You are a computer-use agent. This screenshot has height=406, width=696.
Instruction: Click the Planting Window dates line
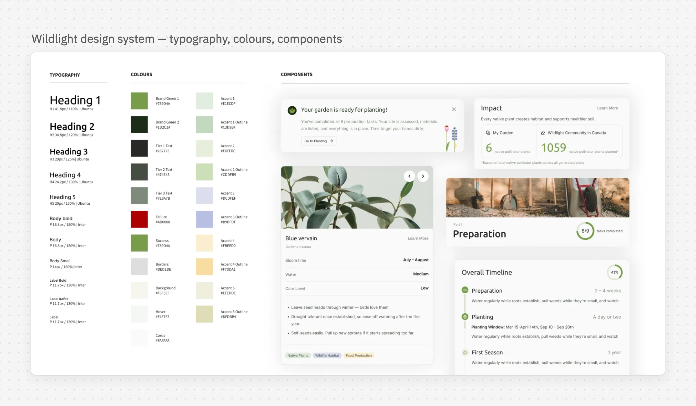tap(522, 327)
